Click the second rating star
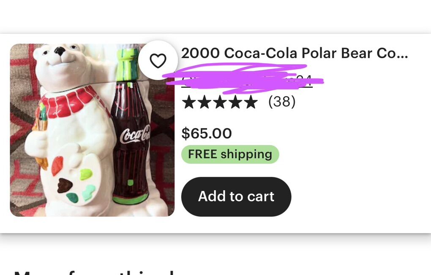The height and width of the screenshot is (275, 431). (204, 102)
